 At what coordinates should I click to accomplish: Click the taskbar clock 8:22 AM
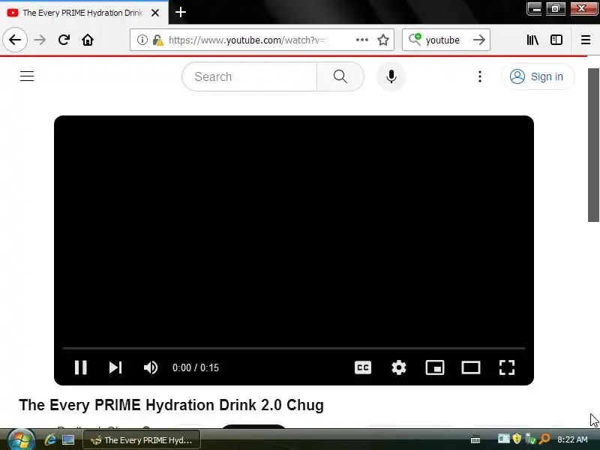572,439
